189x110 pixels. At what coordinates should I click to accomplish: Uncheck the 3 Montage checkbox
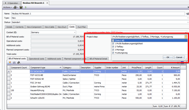pyautogui.click(x=113, y=50)
